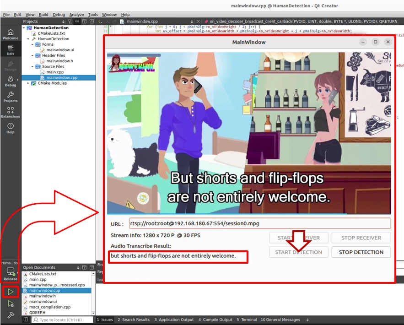Open the Build menu
The width and height of the screenshot is (404, 325).
(x=43, y=15)
